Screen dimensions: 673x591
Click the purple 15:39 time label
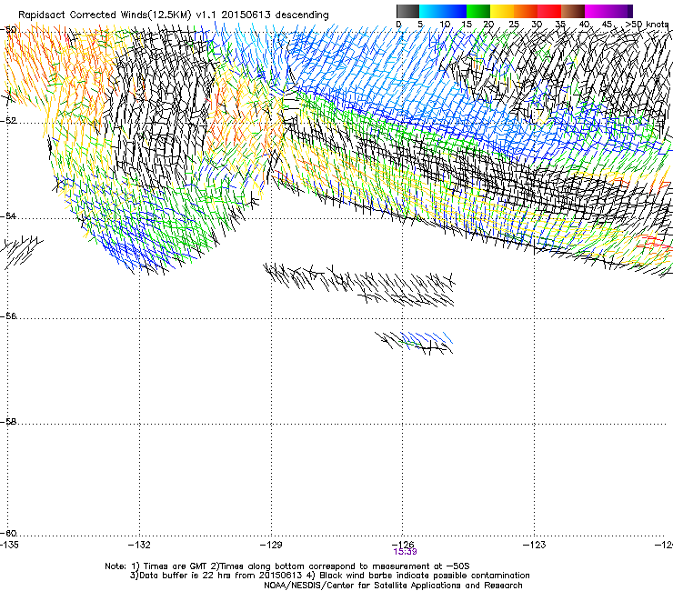[405, 552]
